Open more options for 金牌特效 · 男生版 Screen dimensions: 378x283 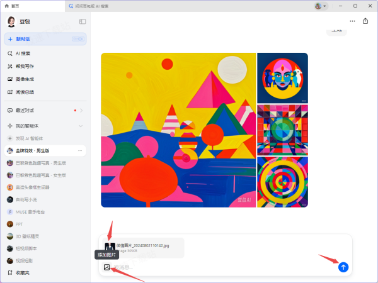80,151
